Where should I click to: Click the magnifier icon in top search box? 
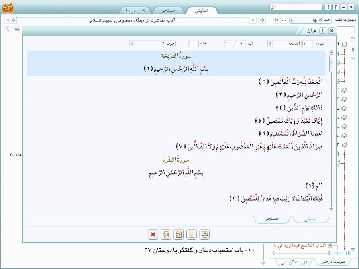pos(273,7)
